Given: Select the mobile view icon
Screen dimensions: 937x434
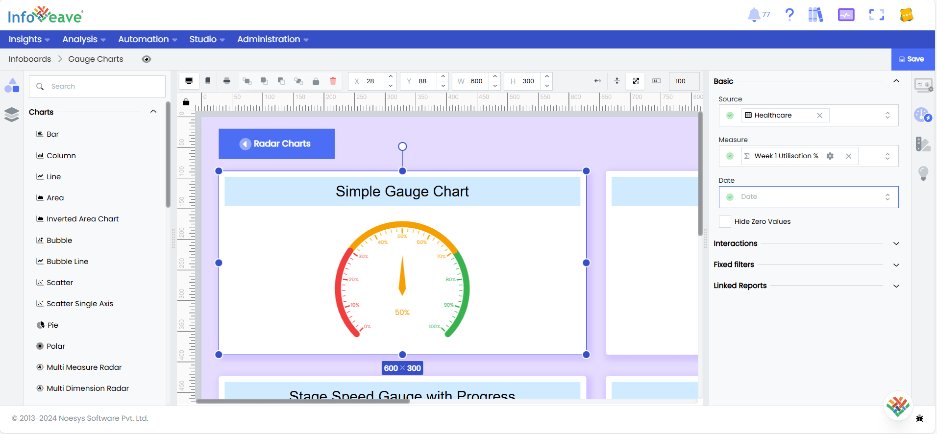Looking at the screenshot, I should point(208,81).
